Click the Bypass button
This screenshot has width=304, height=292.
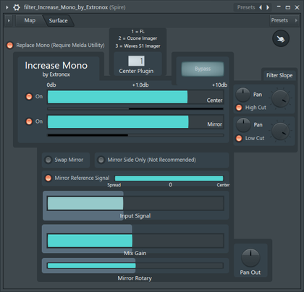[x=203, y=69]
